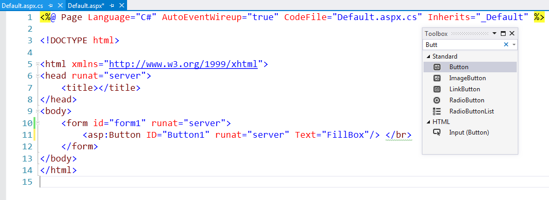Click the Input (Button) HTML control icon
The image size is (549, 200).
(x=437, y=132)
